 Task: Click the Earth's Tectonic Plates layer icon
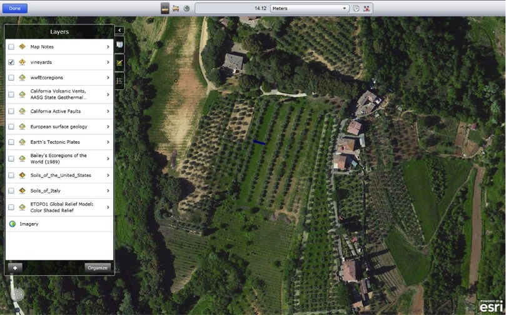coord(23,142)
